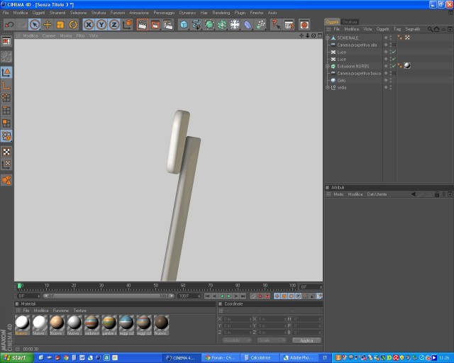Viewport: 454px width, 363px height.
Task: Select the Camera prospettiva bassa object
Action: tap(359, 73)
